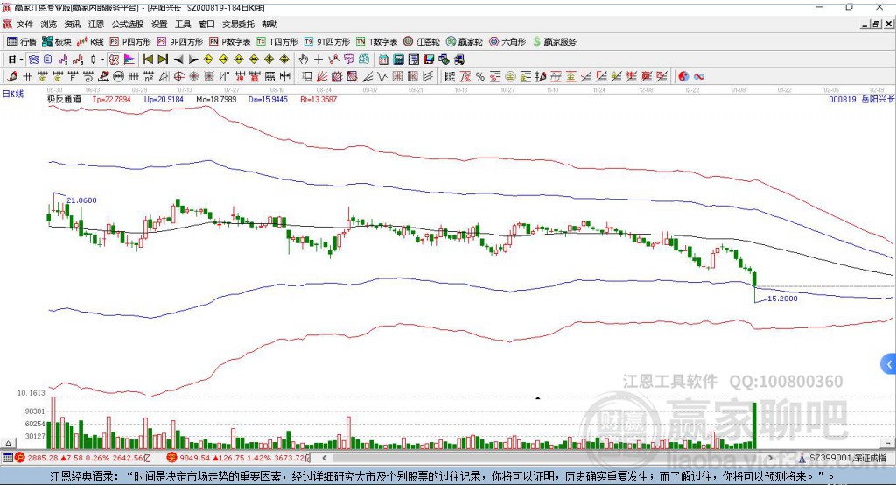Click the blue side panel expand arrow

(889, 363)
